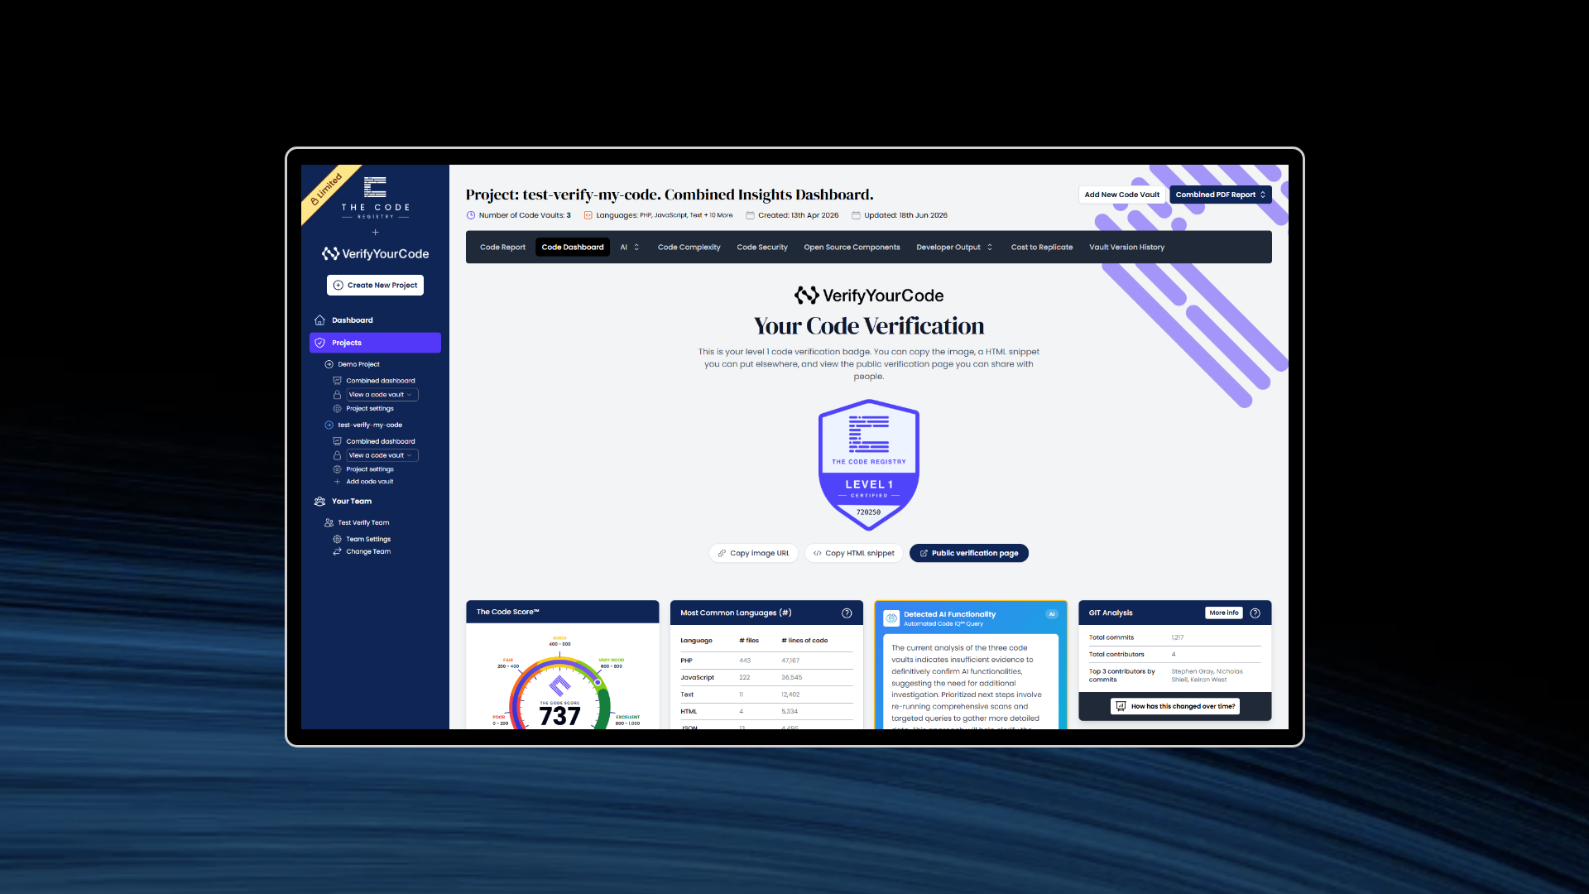1589x894 pixels.
Task: Click Add New Code Vault button
Action: pos(1121,195)
